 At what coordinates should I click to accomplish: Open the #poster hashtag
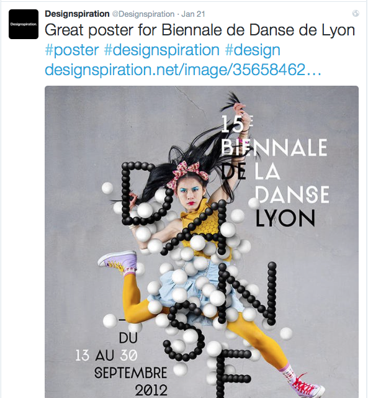pyautogui.click(x=72, y=50)
